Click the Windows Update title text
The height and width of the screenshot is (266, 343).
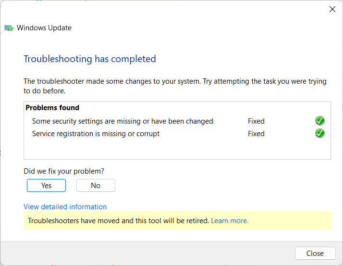pos(44,28)
